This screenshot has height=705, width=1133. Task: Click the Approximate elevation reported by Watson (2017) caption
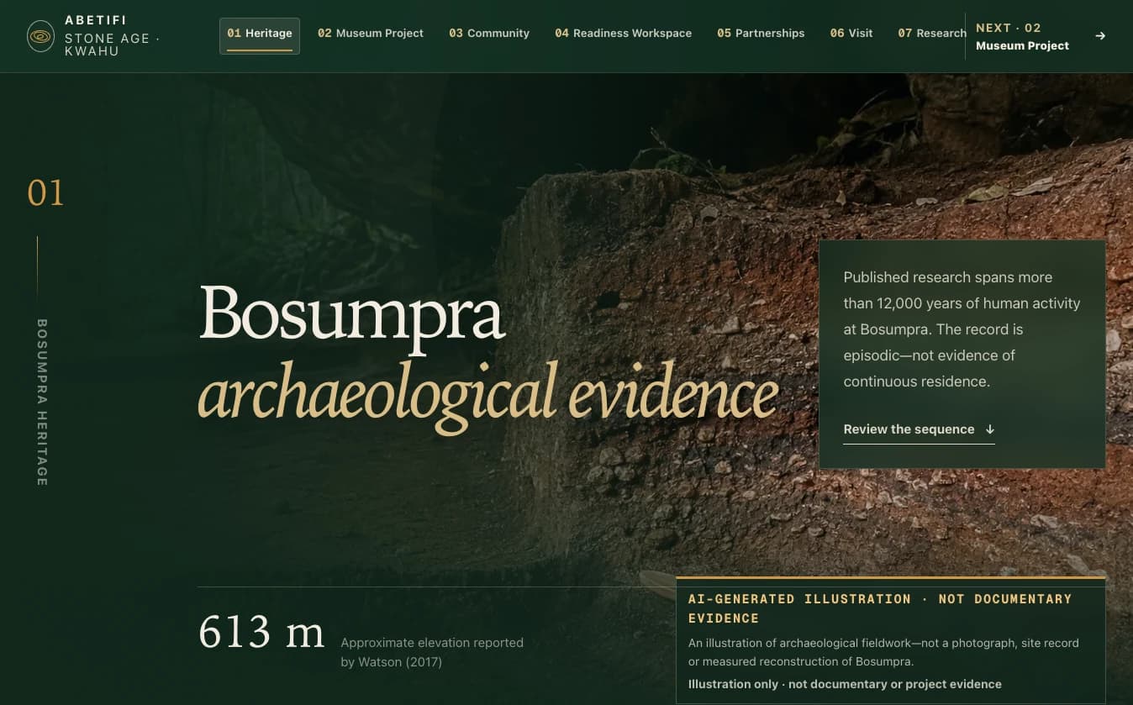click(x=432, y=652)
